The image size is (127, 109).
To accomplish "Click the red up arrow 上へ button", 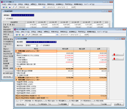I will (x=118, y=54).
